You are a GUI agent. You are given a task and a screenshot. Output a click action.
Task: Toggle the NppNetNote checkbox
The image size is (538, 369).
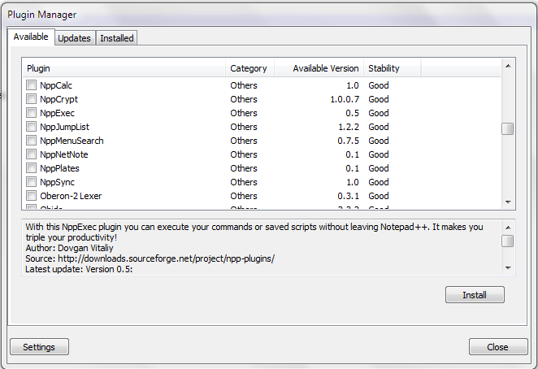pyautogui.click(x=32, y=154)
